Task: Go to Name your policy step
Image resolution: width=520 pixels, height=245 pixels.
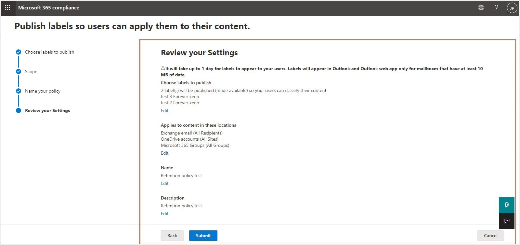Action: (x=43, y=91)
